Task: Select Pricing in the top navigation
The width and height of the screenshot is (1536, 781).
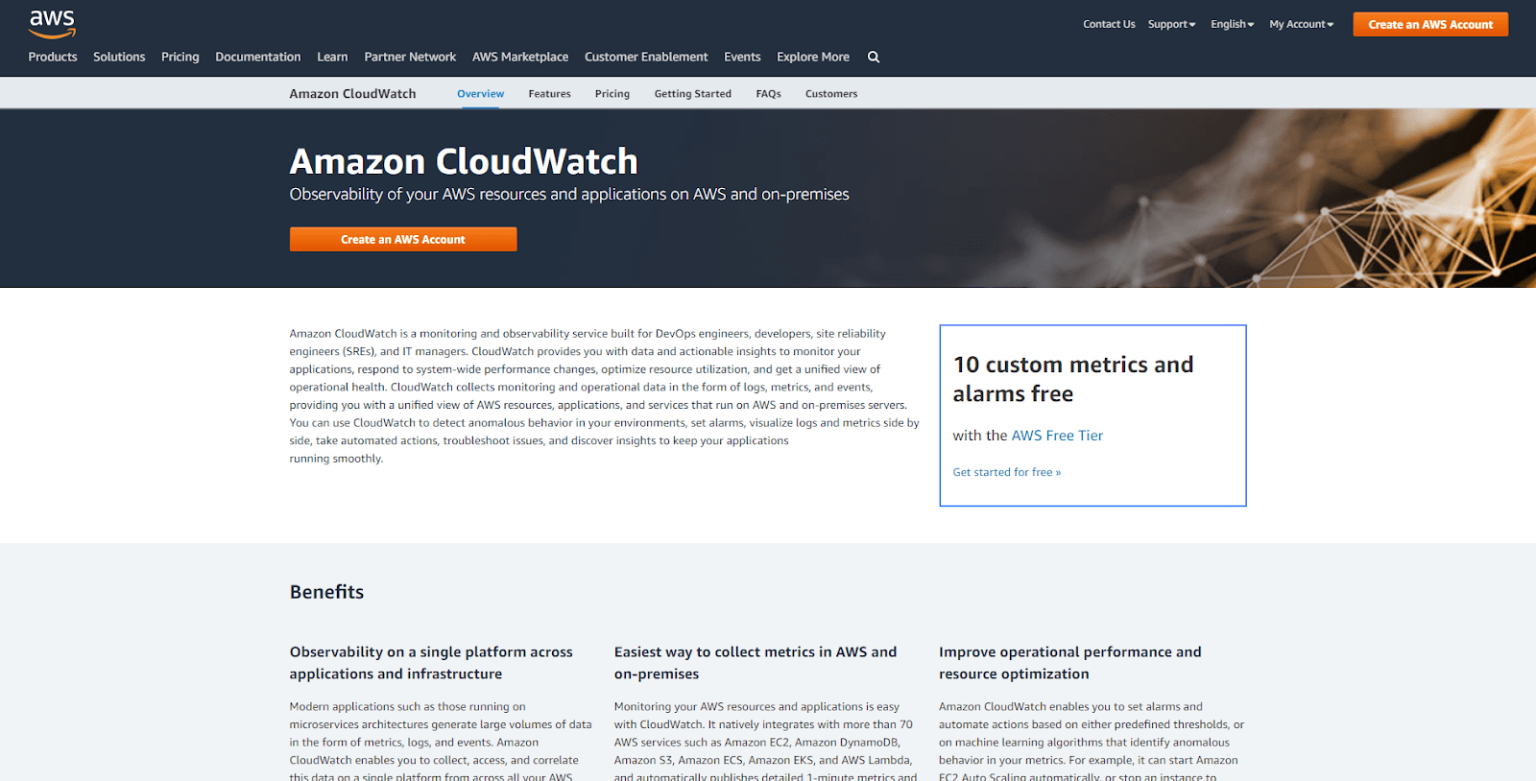Action: click(x=180, y=57)
